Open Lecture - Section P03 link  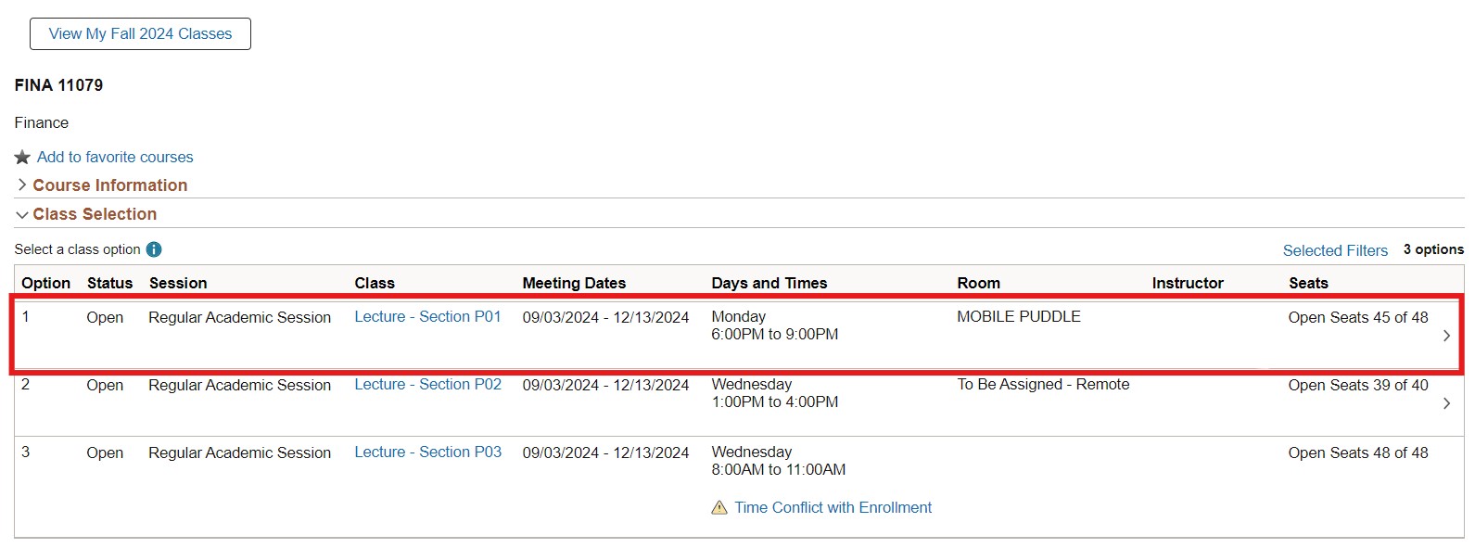tap(427, 452)
